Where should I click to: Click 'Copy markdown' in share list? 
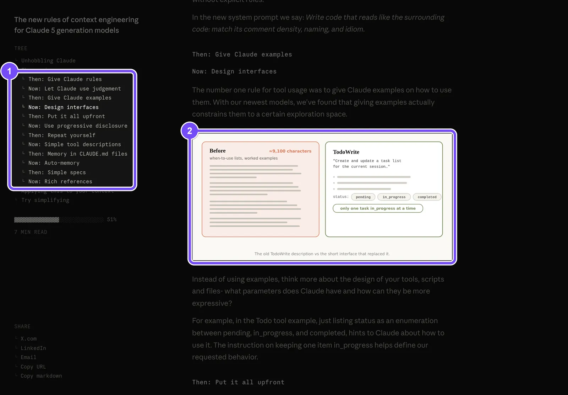click(x=41, y=376)
